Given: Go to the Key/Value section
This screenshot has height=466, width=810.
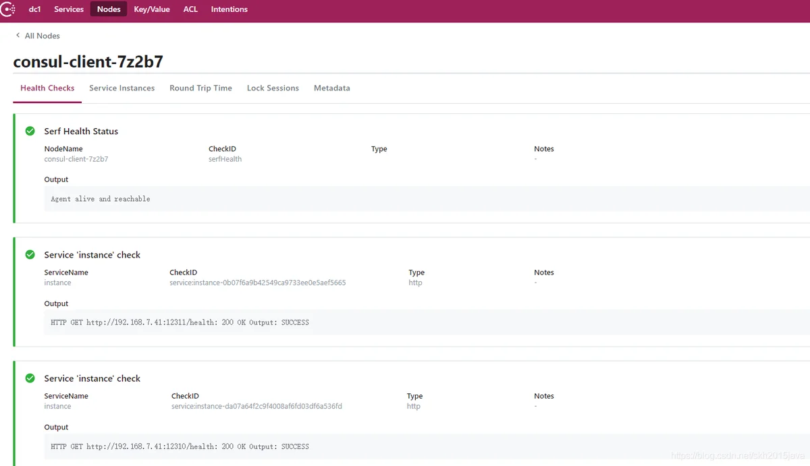Looking at the screenshot, I should click(152, 9).
